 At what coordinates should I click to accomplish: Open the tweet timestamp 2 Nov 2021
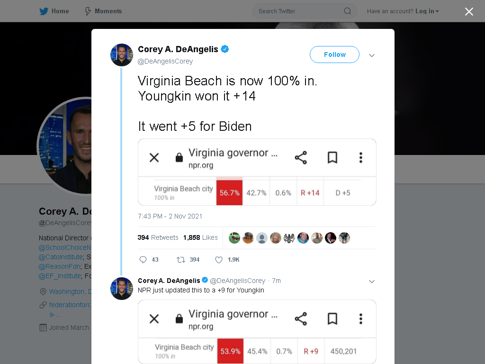(x=170, y=216)
